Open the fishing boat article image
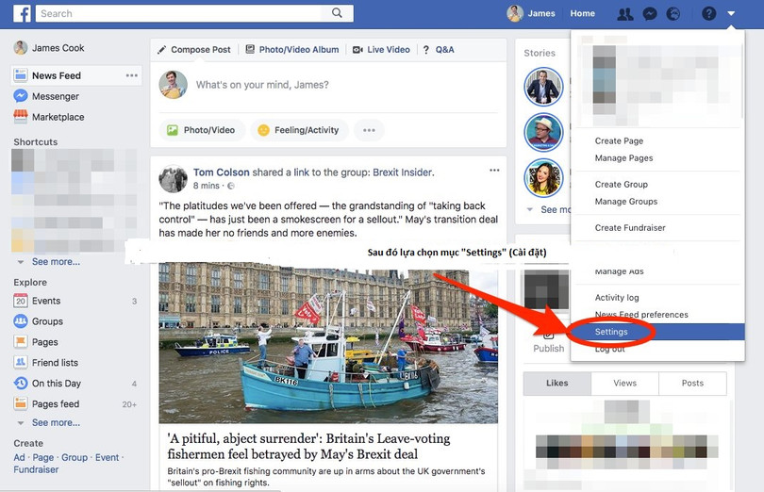This screenshot has height=492, width=764. click(x=328, y=343)
